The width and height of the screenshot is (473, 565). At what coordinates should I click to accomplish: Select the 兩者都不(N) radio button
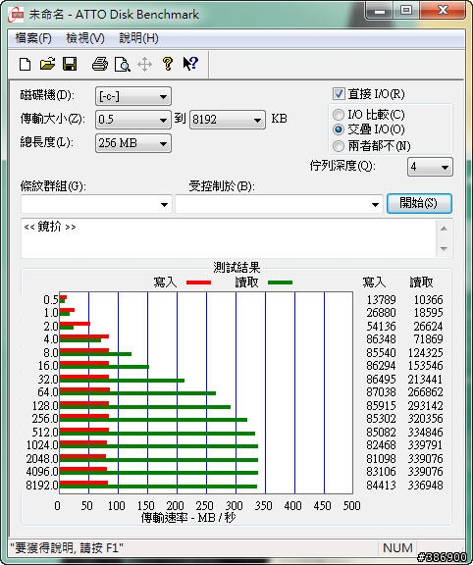click(x=339, y=146)
